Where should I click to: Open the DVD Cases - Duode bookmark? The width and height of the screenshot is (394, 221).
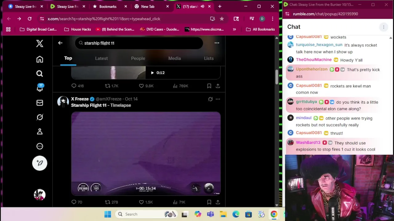coord(159,29)
